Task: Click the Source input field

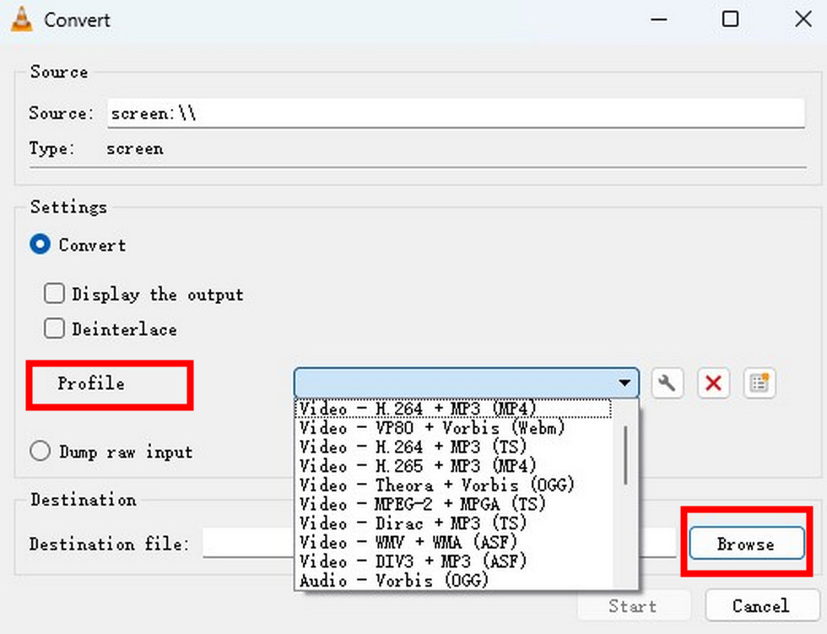Action: (x=456, y=113)
